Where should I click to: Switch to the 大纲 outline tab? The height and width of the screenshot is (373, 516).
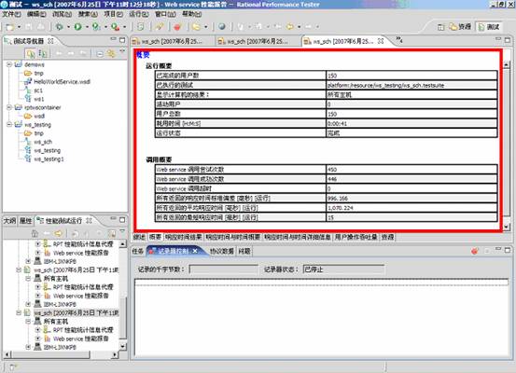(x=9, y=221)
